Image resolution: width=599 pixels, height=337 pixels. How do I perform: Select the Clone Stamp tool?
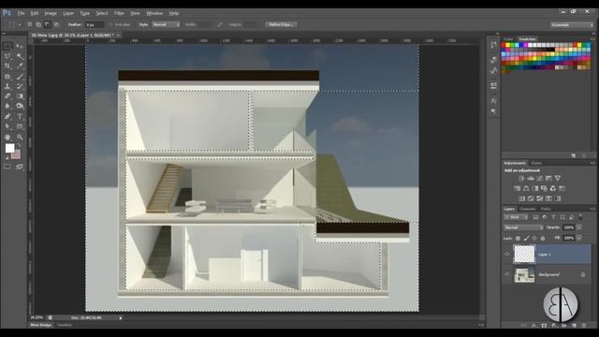point(7,86)
